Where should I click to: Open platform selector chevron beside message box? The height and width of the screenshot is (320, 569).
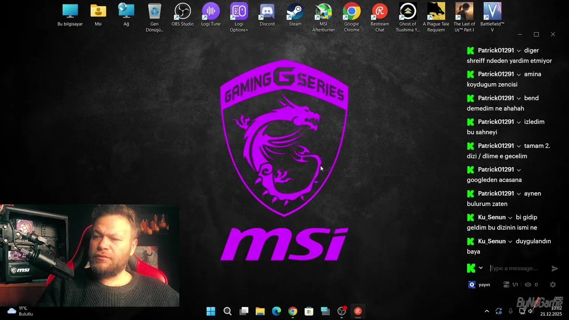coord(481,268)
